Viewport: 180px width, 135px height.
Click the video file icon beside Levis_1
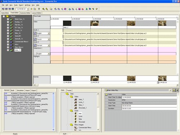[x=76, y=102]
